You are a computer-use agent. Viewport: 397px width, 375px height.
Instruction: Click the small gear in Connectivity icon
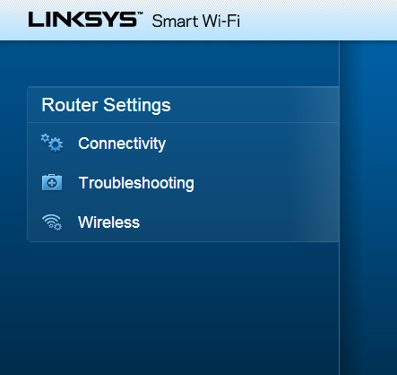click(x=45, y=138)
